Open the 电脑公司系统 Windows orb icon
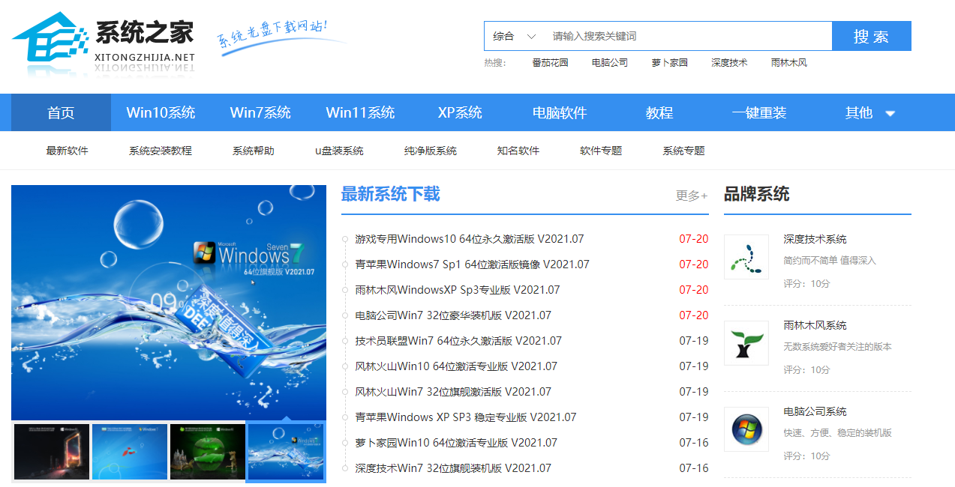This screenshot has width=955, height=487. point(746,429)
